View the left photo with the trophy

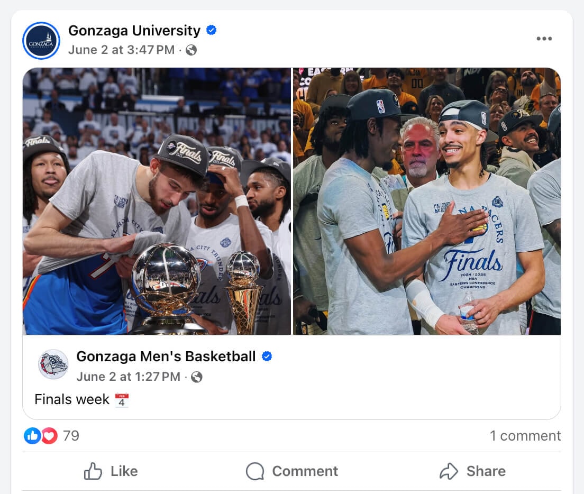157,201
